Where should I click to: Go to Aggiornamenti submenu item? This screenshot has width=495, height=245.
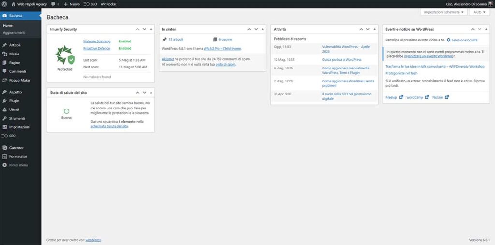click(14, 32)
